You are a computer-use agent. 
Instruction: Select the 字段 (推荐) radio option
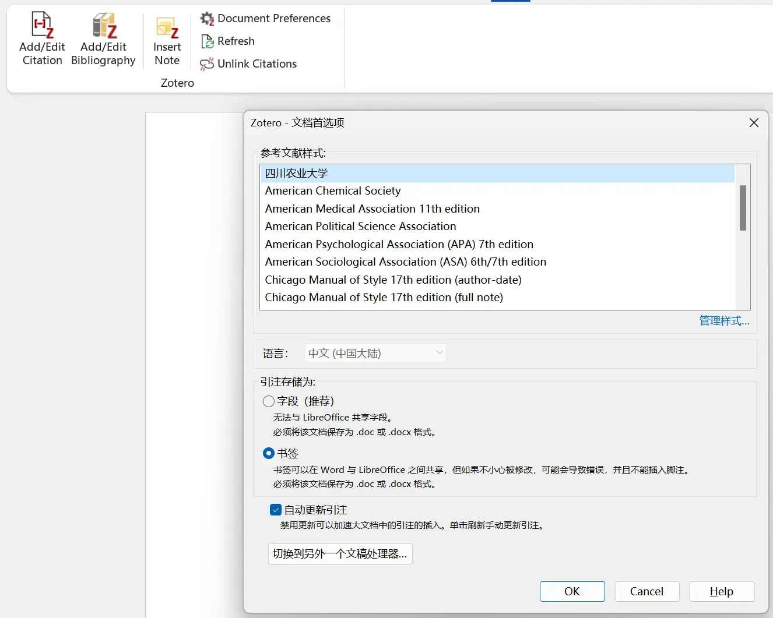pyautogui.click(x=269, y=401)
